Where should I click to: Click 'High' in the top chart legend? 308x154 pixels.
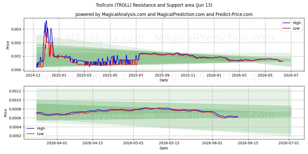(297, 23)
